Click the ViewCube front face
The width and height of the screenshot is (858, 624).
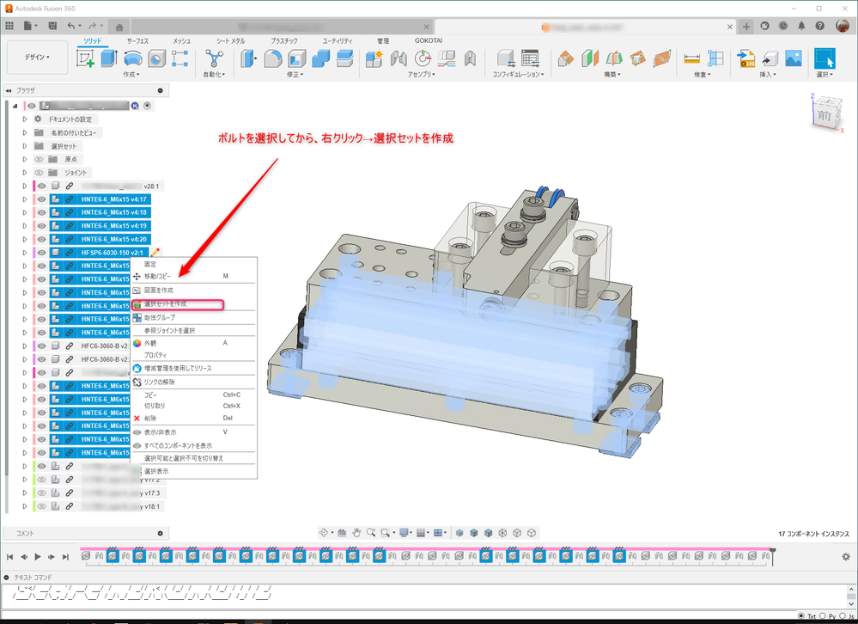[825, 115]
